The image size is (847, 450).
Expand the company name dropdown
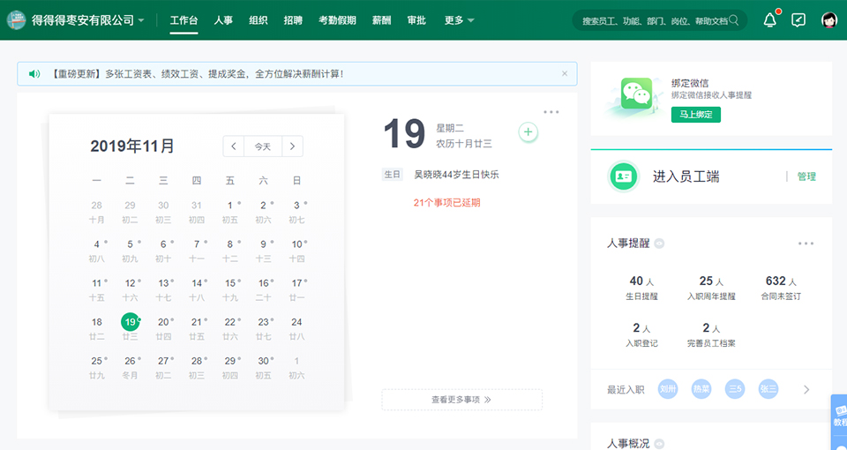(141, 20)
